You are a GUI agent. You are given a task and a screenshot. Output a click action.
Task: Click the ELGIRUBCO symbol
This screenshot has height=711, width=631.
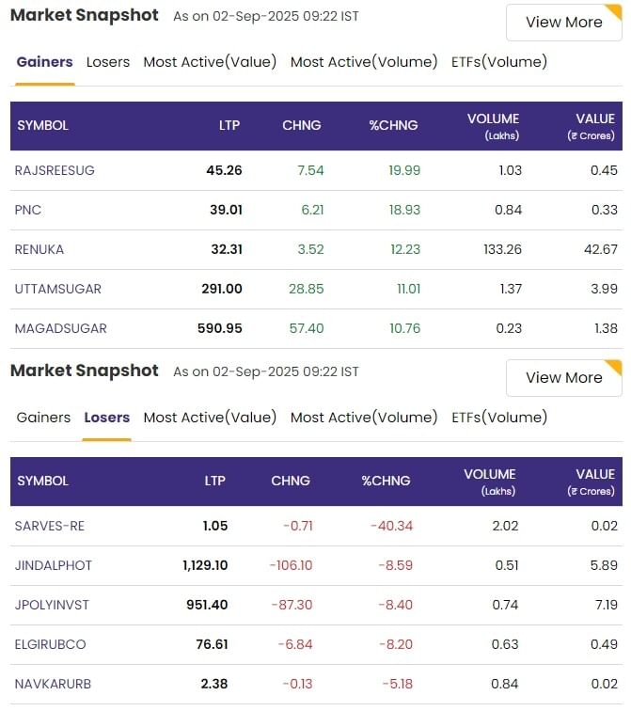[51, 644]
